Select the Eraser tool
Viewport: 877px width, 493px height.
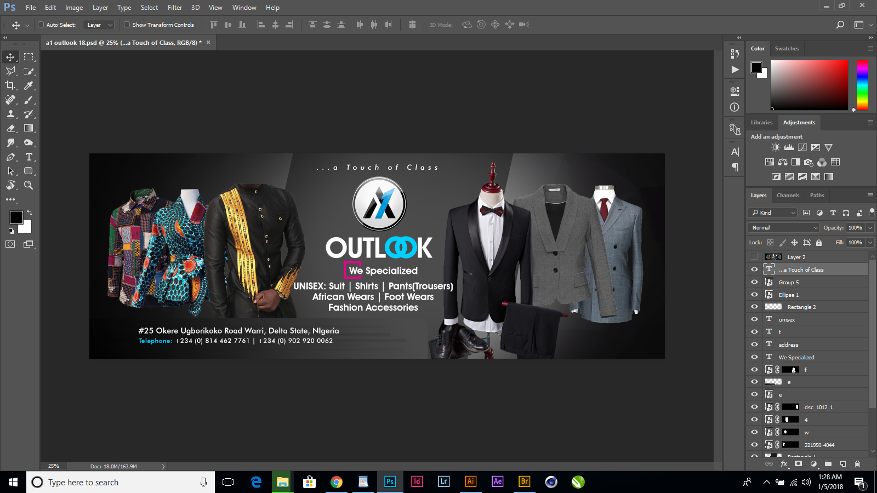11,129
